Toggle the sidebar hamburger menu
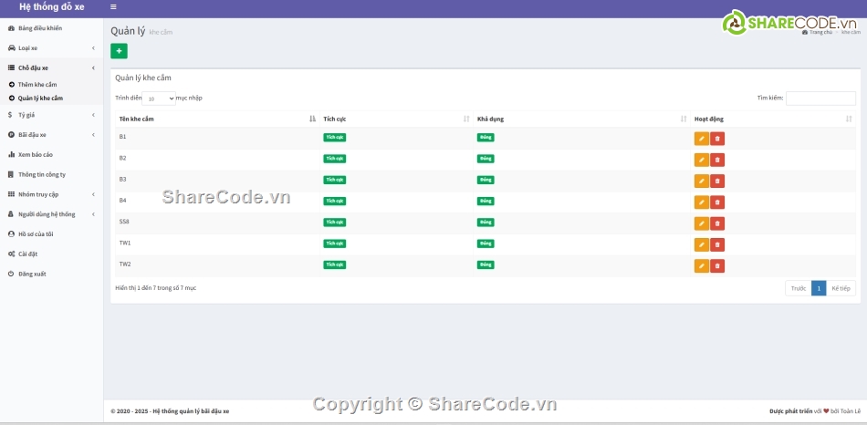This screenshot has width=867, height=425. click(x=113, y=6)
